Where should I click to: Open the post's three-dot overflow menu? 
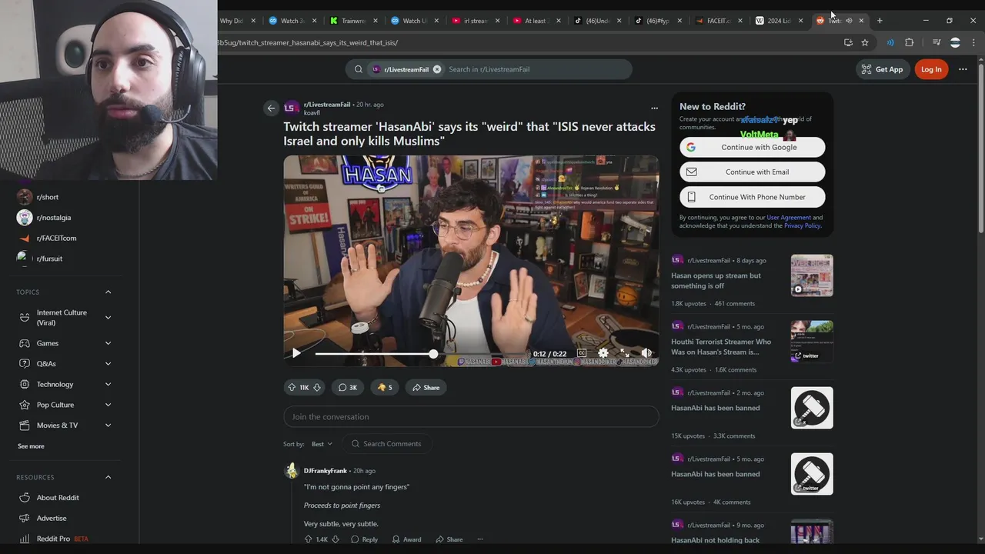point(654,108)
